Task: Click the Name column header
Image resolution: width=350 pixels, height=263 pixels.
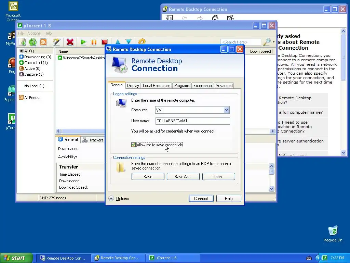Action: 63,51
